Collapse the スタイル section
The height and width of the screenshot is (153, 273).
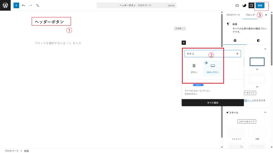click(x=265, y=112)
